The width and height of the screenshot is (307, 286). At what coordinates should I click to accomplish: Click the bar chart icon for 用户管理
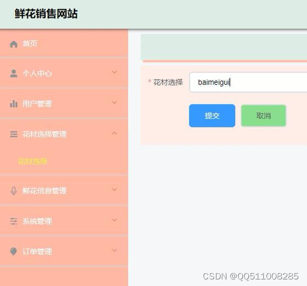[x=14, y=104]
